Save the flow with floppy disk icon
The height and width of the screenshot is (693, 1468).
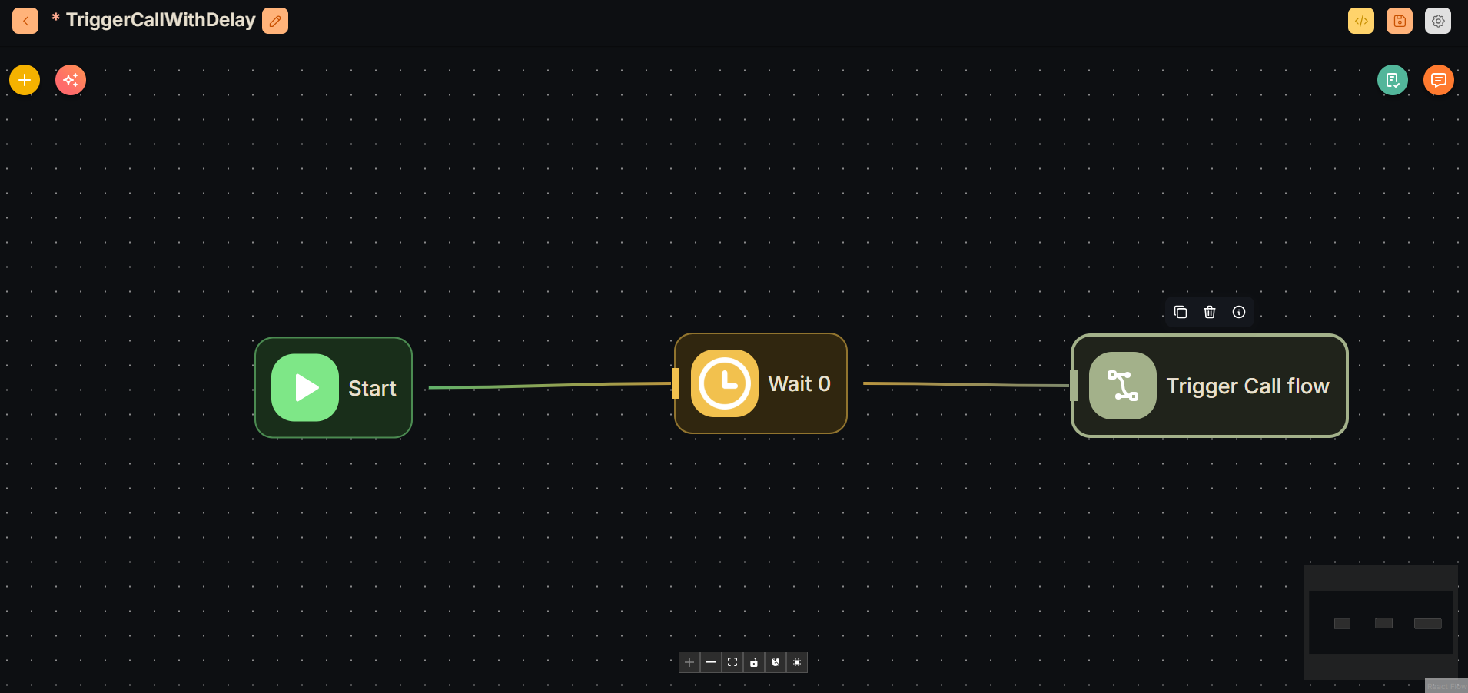1399,21
